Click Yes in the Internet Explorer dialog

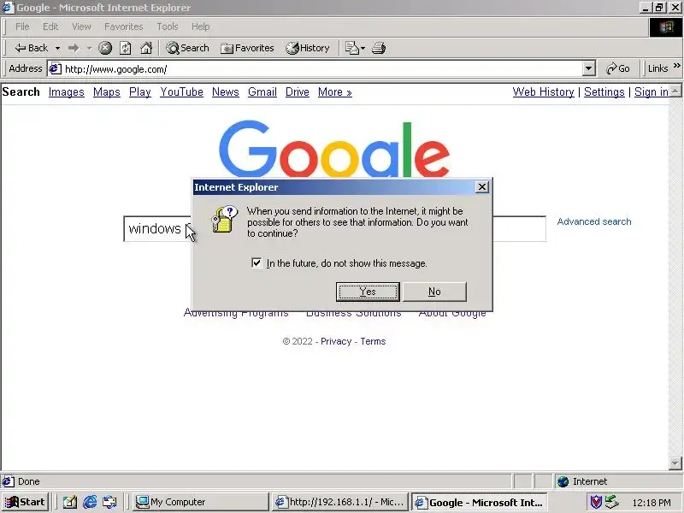[x=368, y=292]
